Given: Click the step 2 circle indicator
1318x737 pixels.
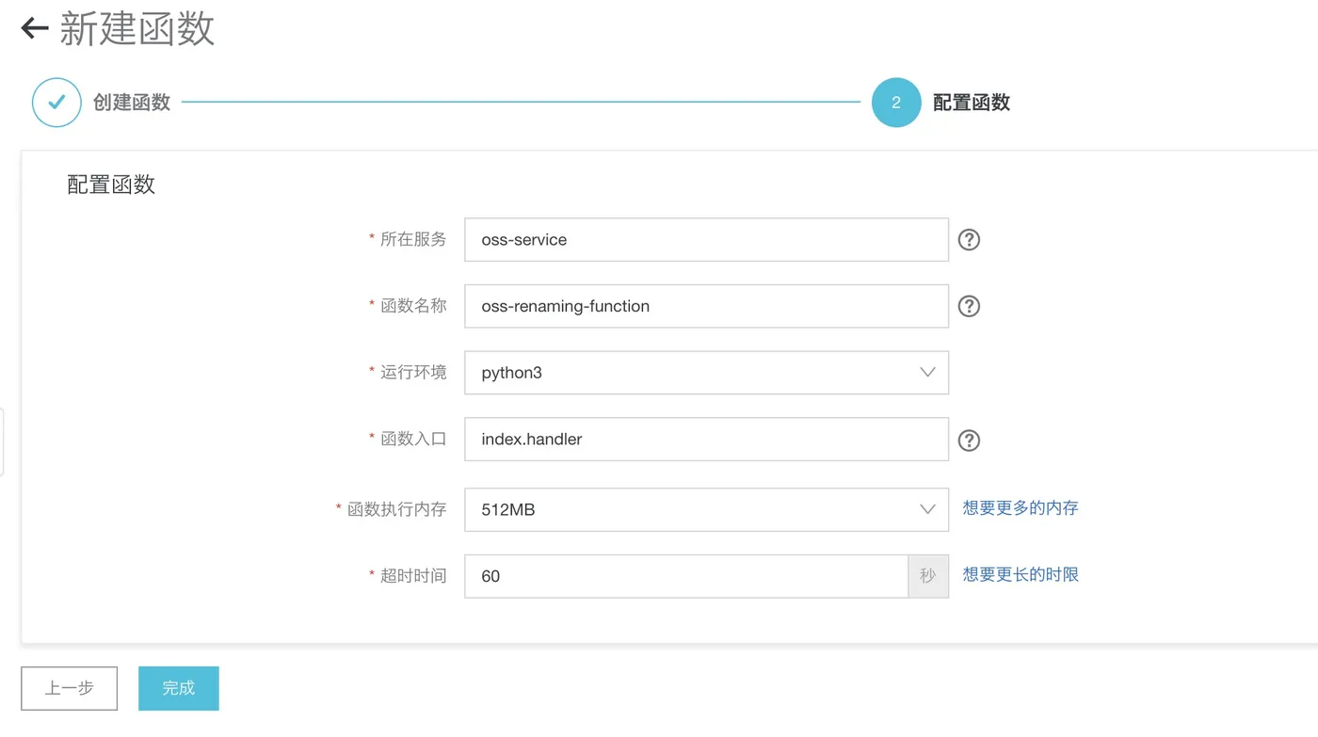Looking at the screenshot, I should pyautogui.click(x=895, y=102).
